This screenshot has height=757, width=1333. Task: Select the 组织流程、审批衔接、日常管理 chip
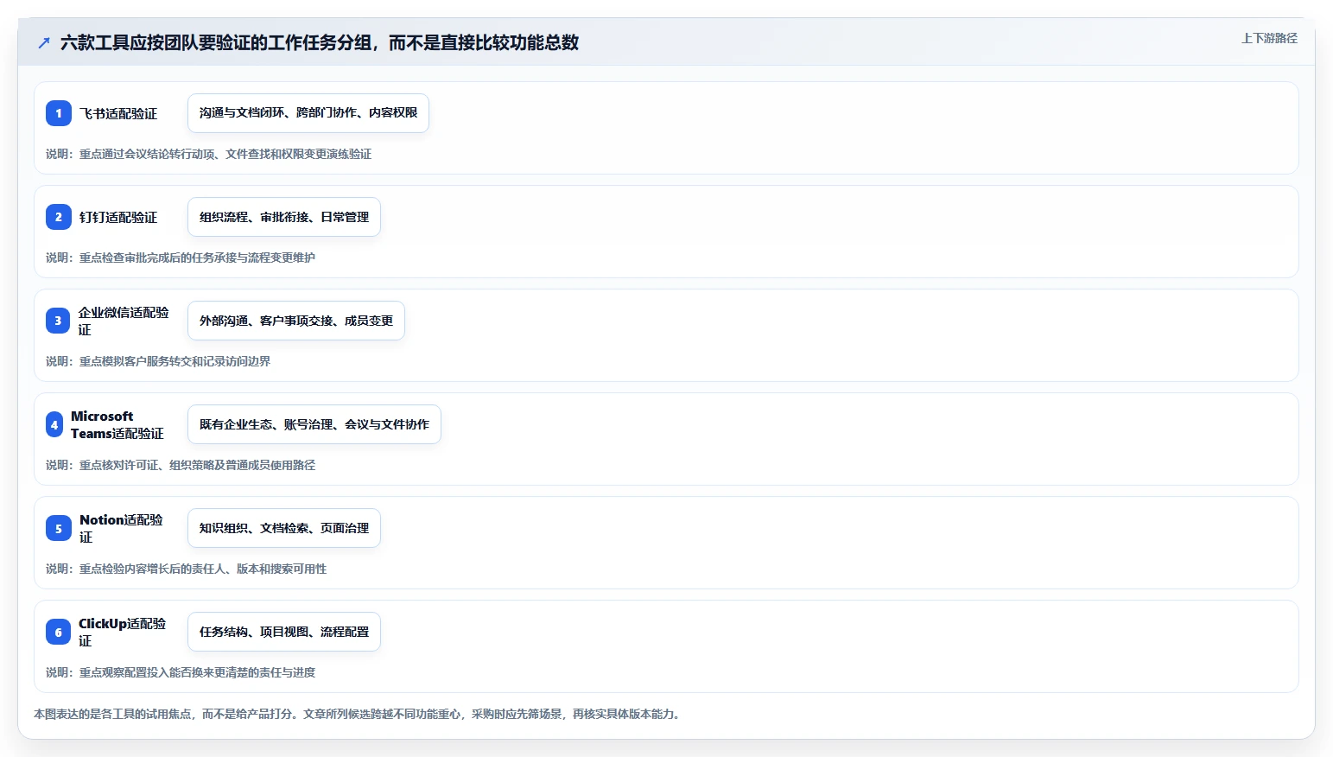pyautogui.click(x=284, y=217)
